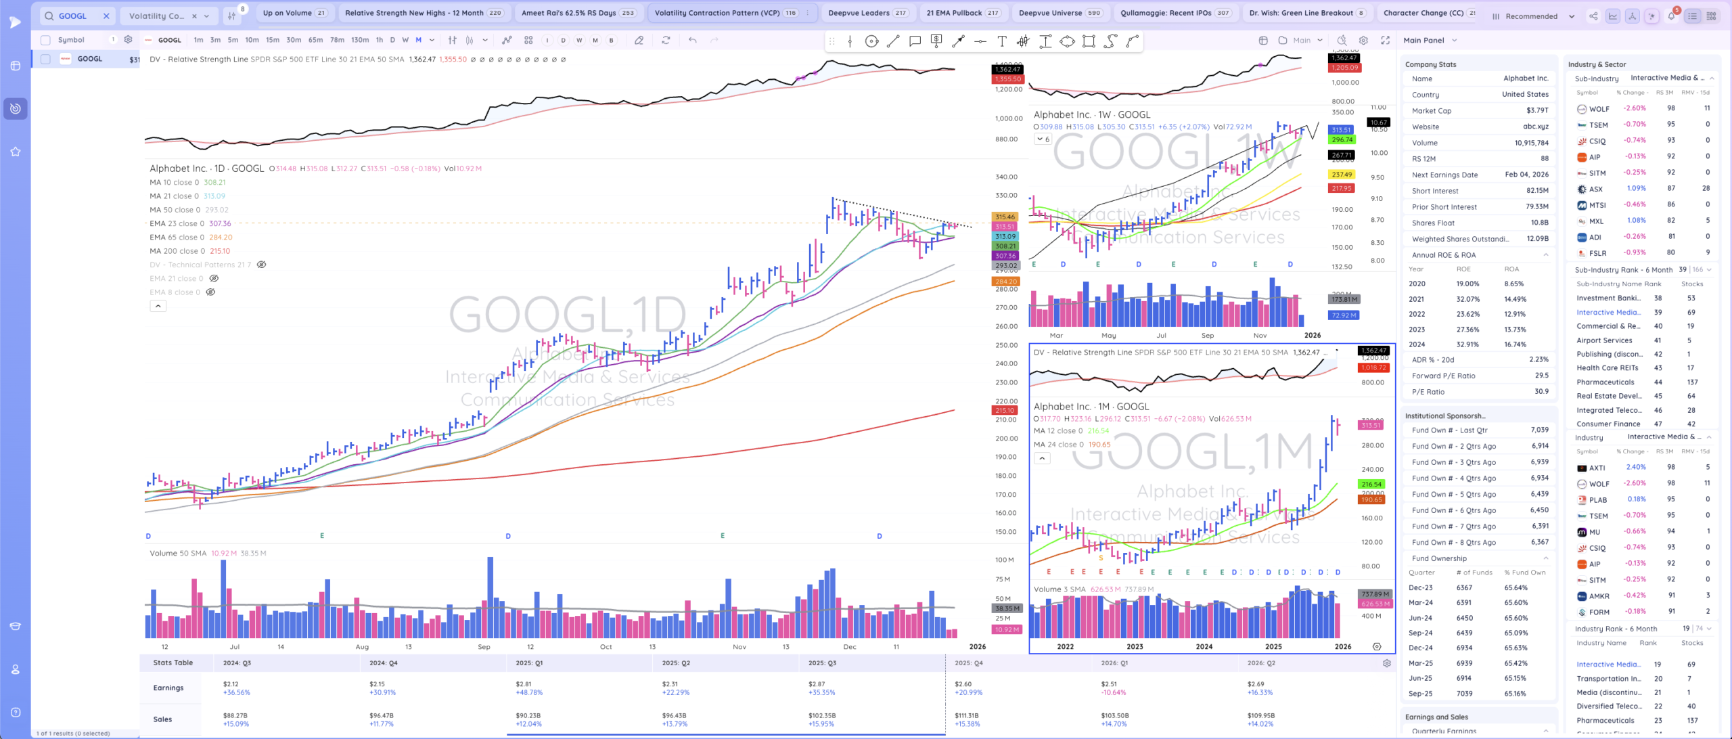Click the eraser tool in chart toolbar

(639, 41)
